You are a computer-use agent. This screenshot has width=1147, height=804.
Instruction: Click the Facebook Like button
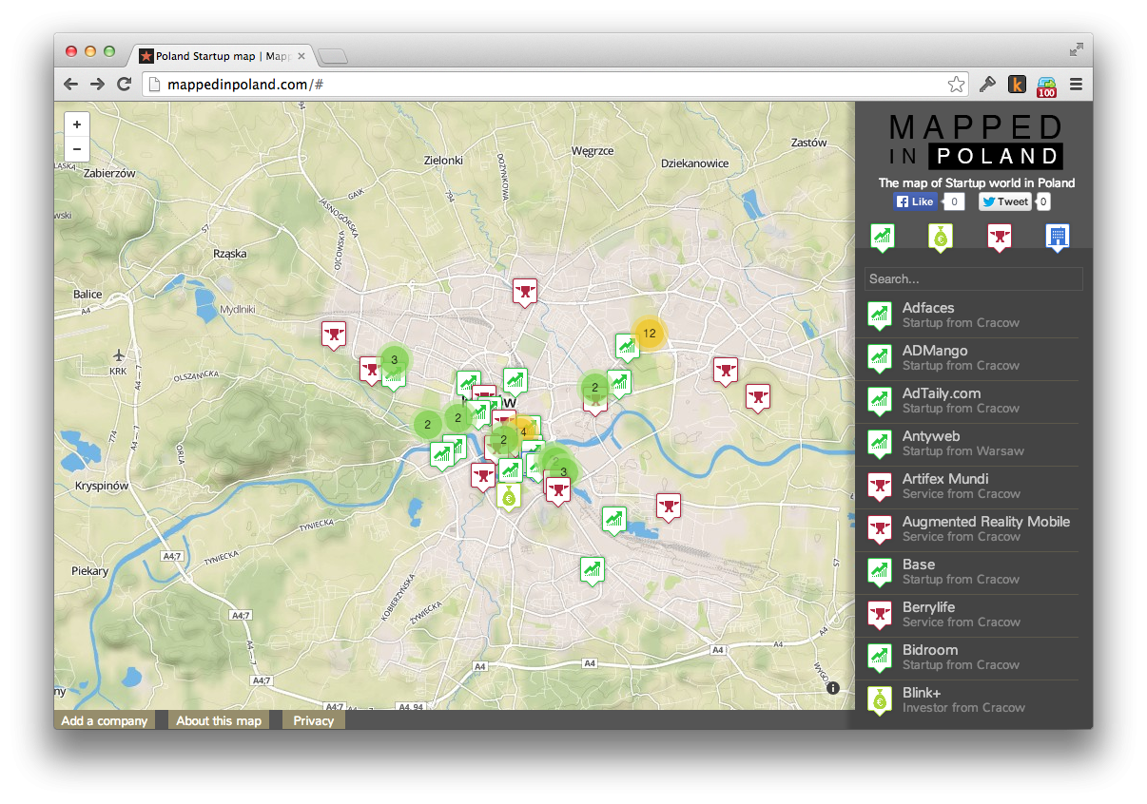916,201
